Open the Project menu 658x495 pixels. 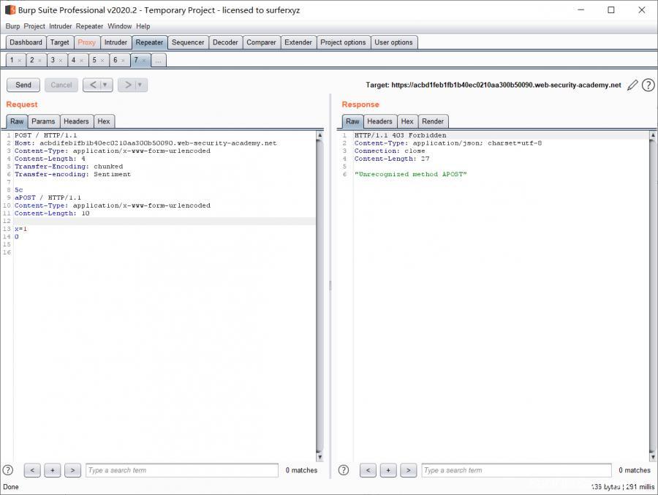coord(34,26)
